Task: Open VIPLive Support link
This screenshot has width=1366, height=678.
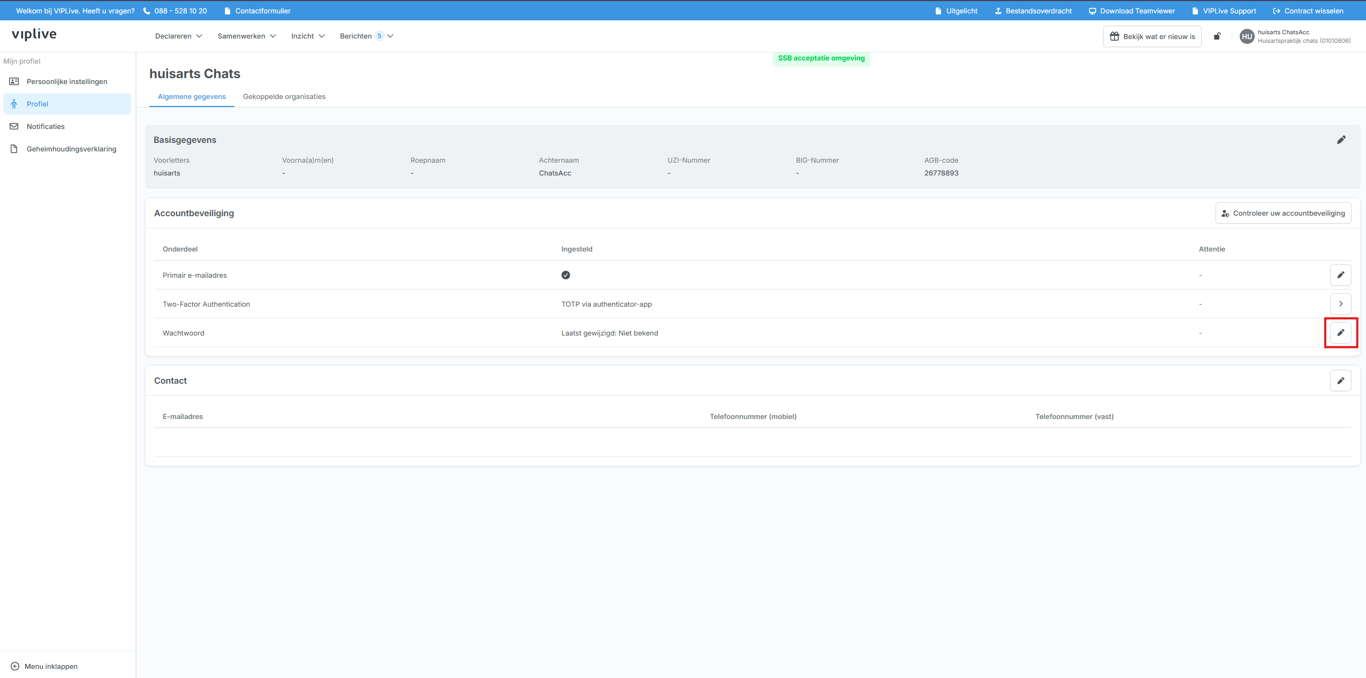Action: tap(1224, 11)
